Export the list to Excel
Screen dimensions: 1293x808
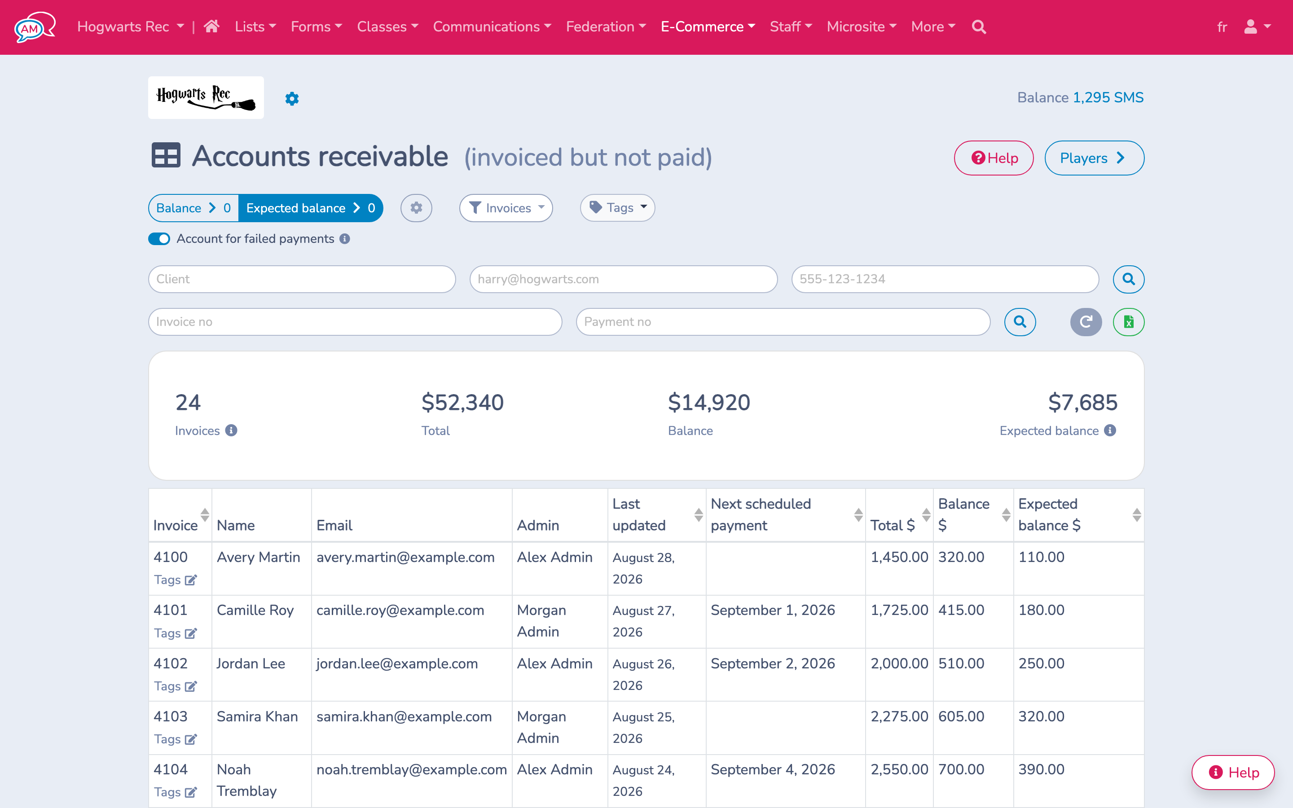(1128, 322)
